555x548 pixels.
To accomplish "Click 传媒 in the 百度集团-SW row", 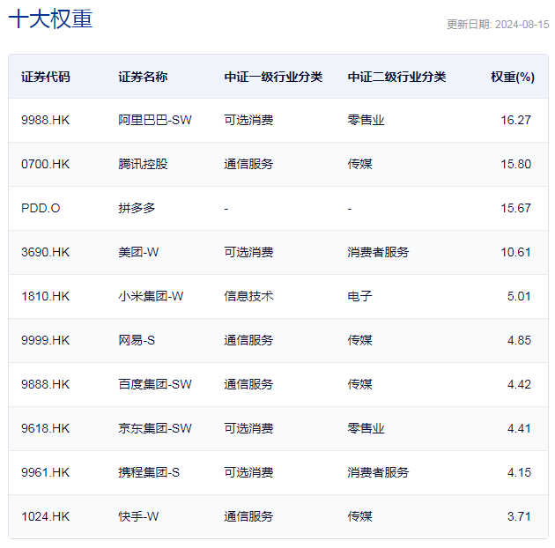I will pos(359,384).
